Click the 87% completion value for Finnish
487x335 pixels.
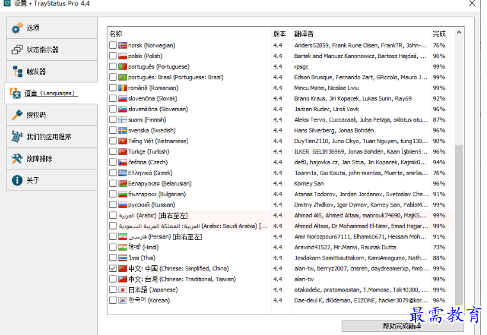click(x=439, y=120)
